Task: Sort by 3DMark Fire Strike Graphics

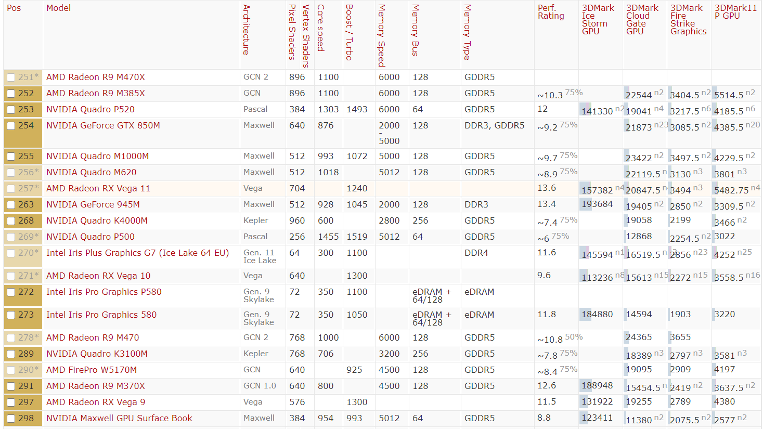Action: (x=688, y=20)
